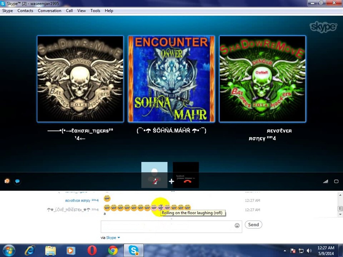
Task: Click the last rofl emoticon in the emoticon row
Action: 188,207
